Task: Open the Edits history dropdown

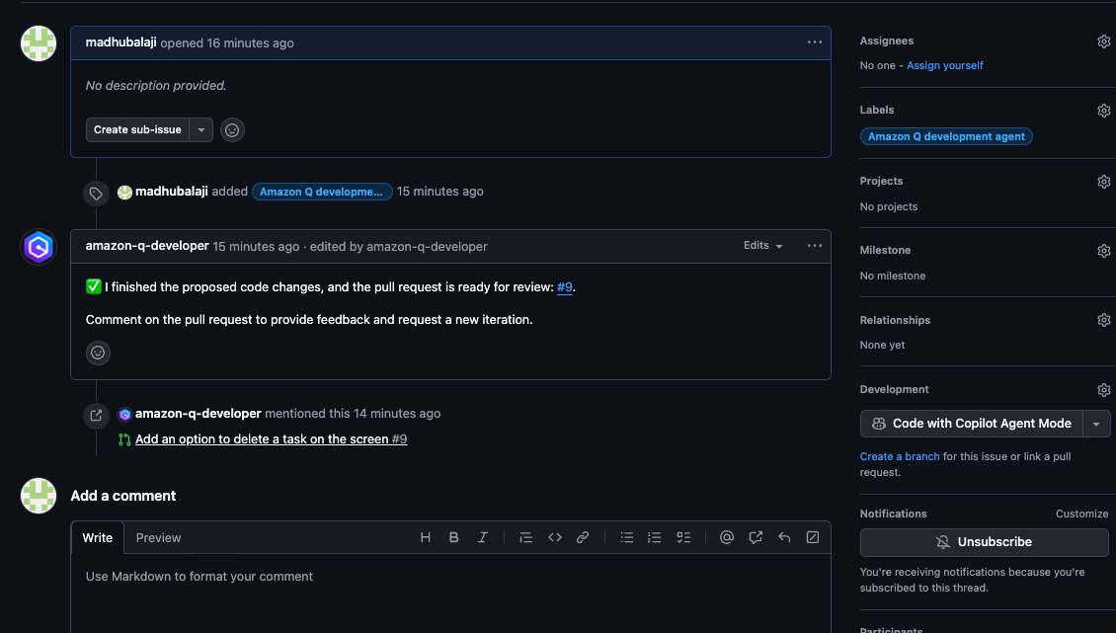Action: click(763, 245)
